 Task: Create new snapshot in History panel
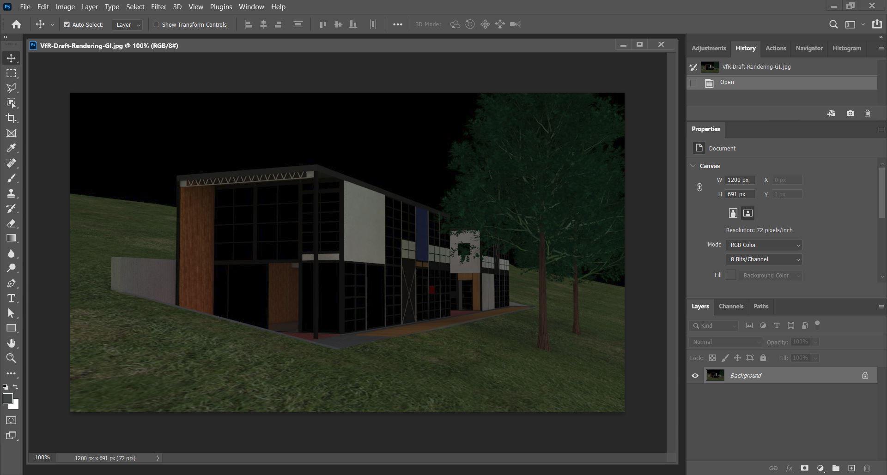[850, 114]
